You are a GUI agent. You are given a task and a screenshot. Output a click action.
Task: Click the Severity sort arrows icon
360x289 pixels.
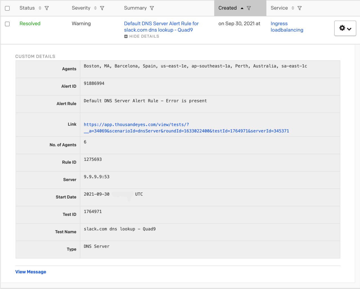(x=95, y=8)
